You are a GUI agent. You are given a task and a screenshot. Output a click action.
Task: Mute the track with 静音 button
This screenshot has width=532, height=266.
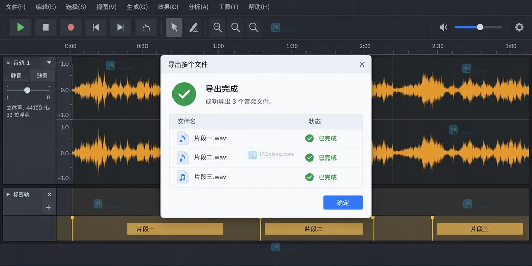click(x=16, y=75)
